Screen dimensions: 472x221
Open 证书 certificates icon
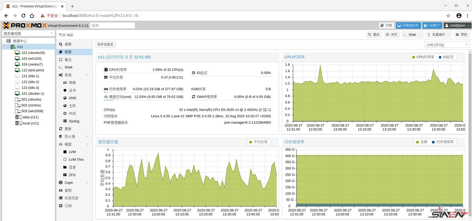click(x=65, y=90)
